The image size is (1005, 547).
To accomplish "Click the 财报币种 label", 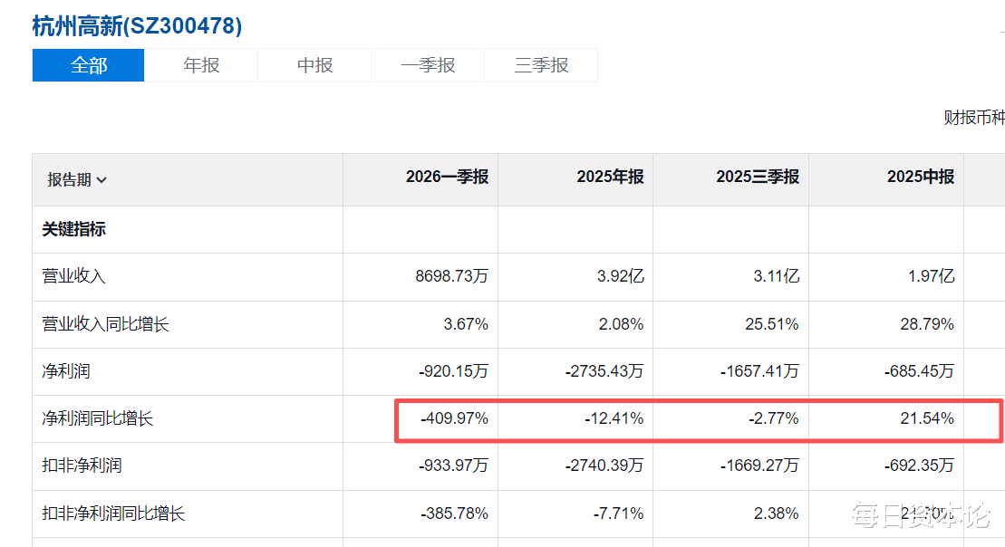I will [x=973, y=117].
